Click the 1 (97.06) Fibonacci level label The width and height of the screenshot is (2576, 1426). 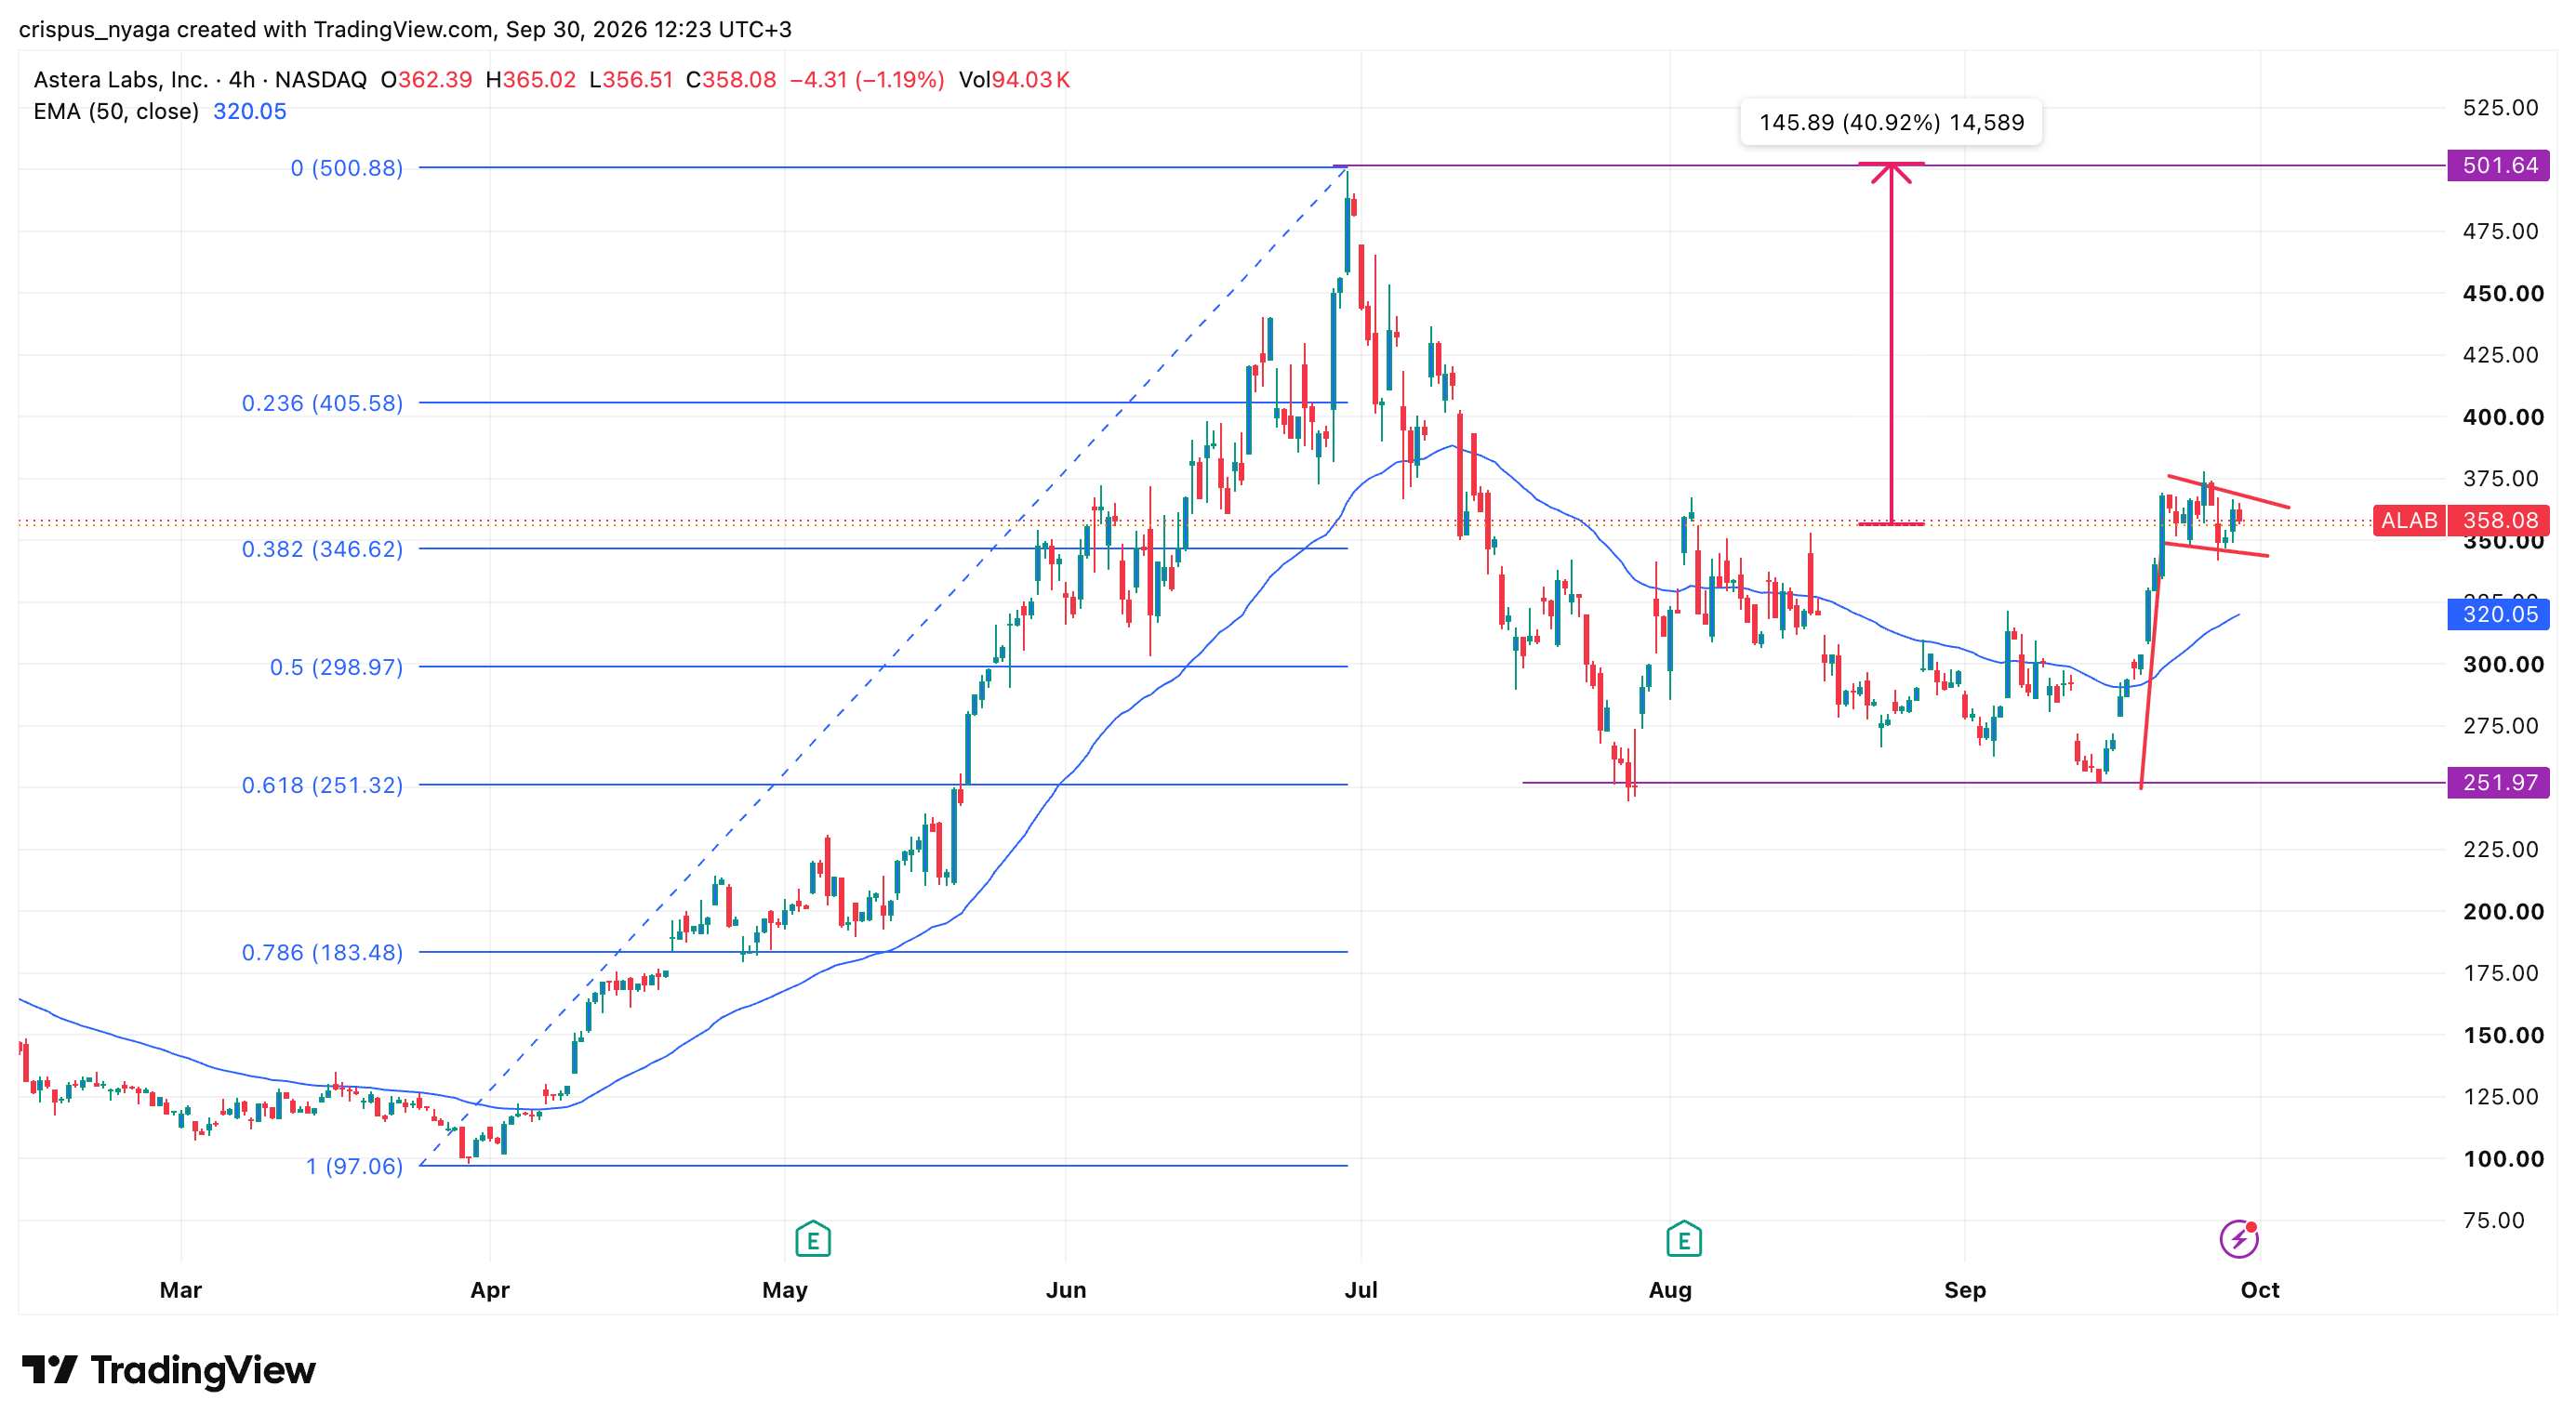pos(354,1168)
